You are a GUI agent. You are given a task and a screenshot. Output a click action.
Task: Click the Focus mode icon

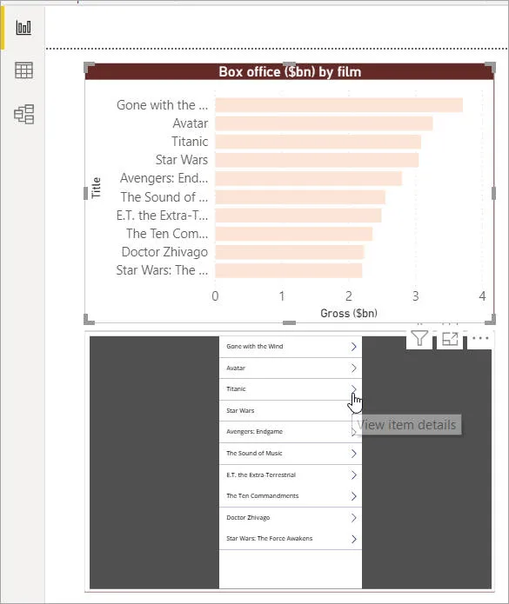(x=450, y=339)
